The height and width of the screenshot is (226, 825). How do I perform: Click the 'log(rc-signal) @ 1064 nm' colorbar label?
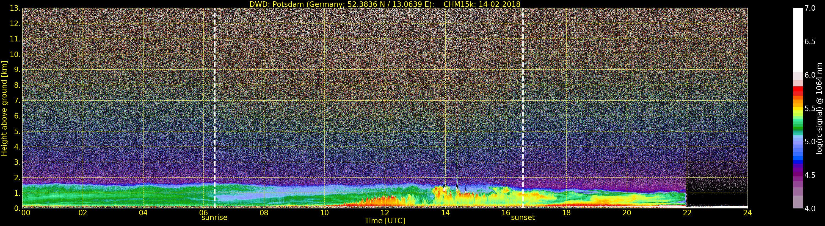(820, 108)
